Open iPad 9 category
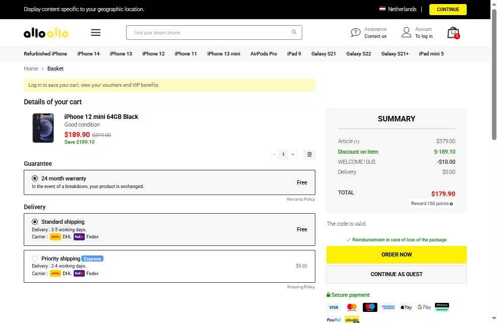 [x=294, y=53]
